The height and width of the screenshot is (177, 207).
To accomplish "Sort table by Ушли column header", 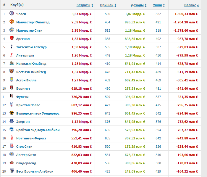I will (x=157, y=5).
